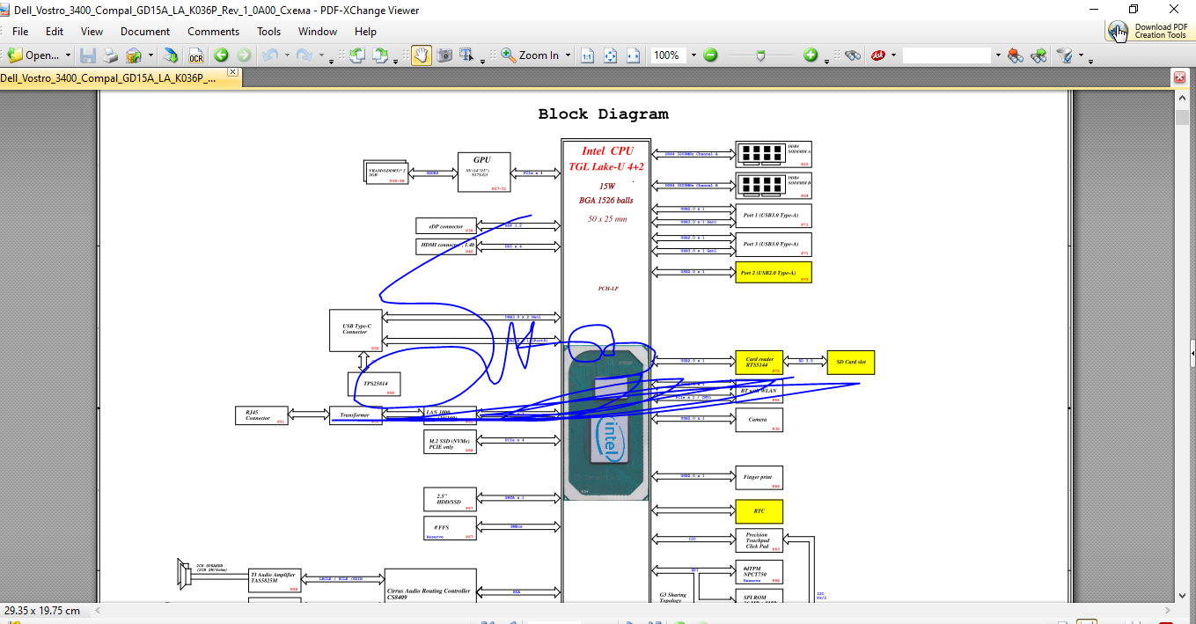Click the Undo icon

tap(269, 55)
